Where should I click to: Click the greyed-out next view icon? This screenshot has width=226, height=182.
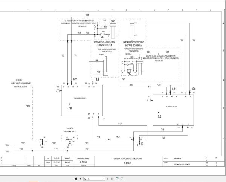click(x=122, y=179)
